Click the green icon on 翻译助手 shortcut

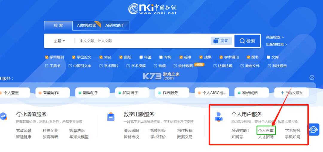(80, 93)
